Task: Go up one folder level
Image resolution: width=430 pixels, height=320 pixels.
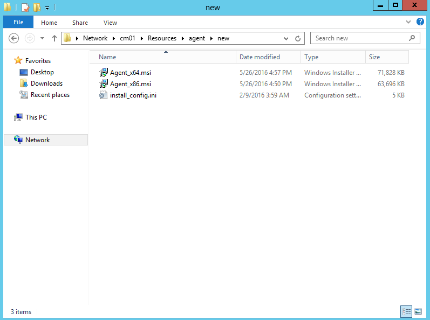Action: 54,38
